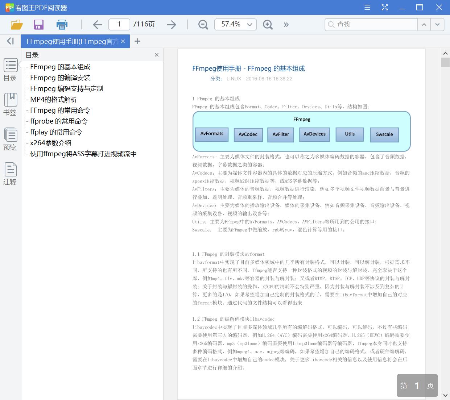Click the AvDevices box in the diagram
The image size is (450, 400).
point(314,134)
